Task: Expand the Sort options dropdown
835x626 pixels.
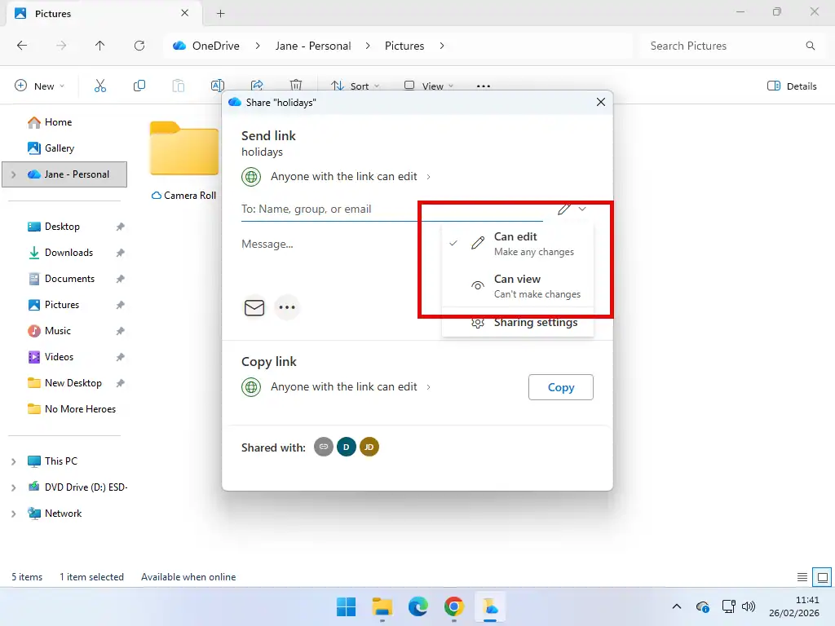Action: (356, 86)
